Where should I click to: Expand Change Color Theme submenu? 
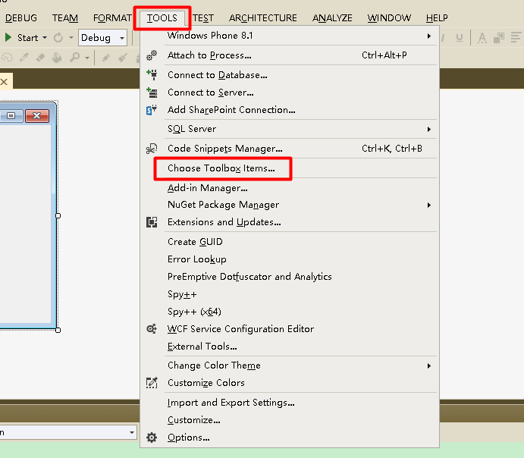[x=290, y=365]
